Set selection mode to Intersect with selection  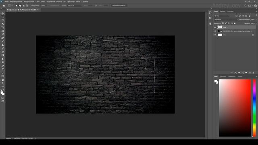27,6
